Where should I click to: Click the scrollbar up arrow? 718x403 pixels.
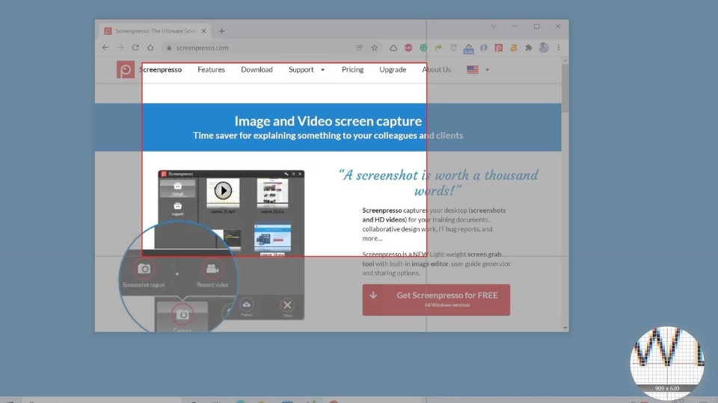coord(565,60)
